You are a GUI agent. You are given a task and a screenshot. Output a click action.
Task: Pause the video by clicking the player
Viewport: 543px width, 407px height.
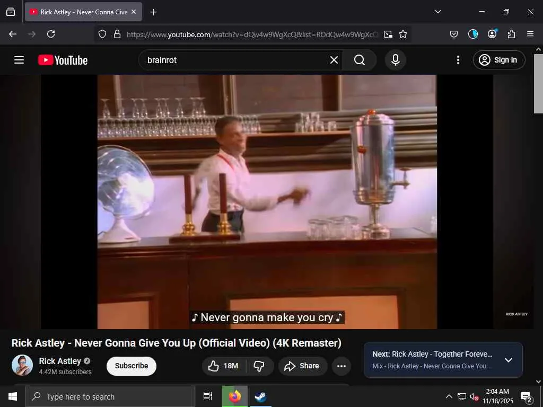pos(267,202)
